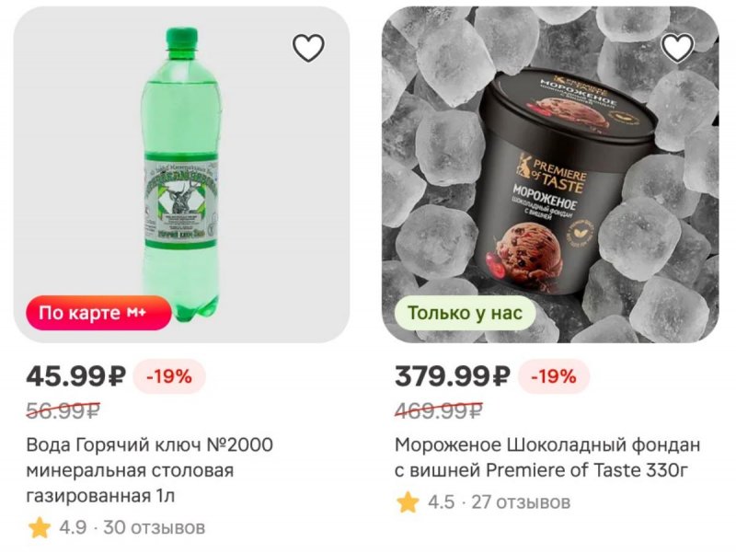Click the red 'По карте М+' badge
The height and width of the screenshot is (553, 736).
98,313
